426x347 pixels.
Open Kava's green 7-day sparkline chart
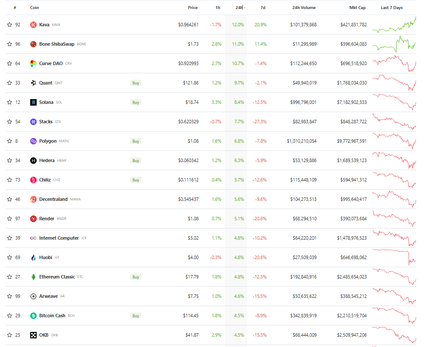click(x=394, y=25)
